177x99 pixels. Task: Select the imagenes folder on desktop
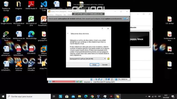coord(19,5)
